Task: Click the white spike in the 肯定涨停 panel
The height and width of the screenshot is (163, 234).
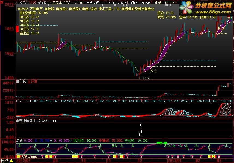Action: (141, 130)
